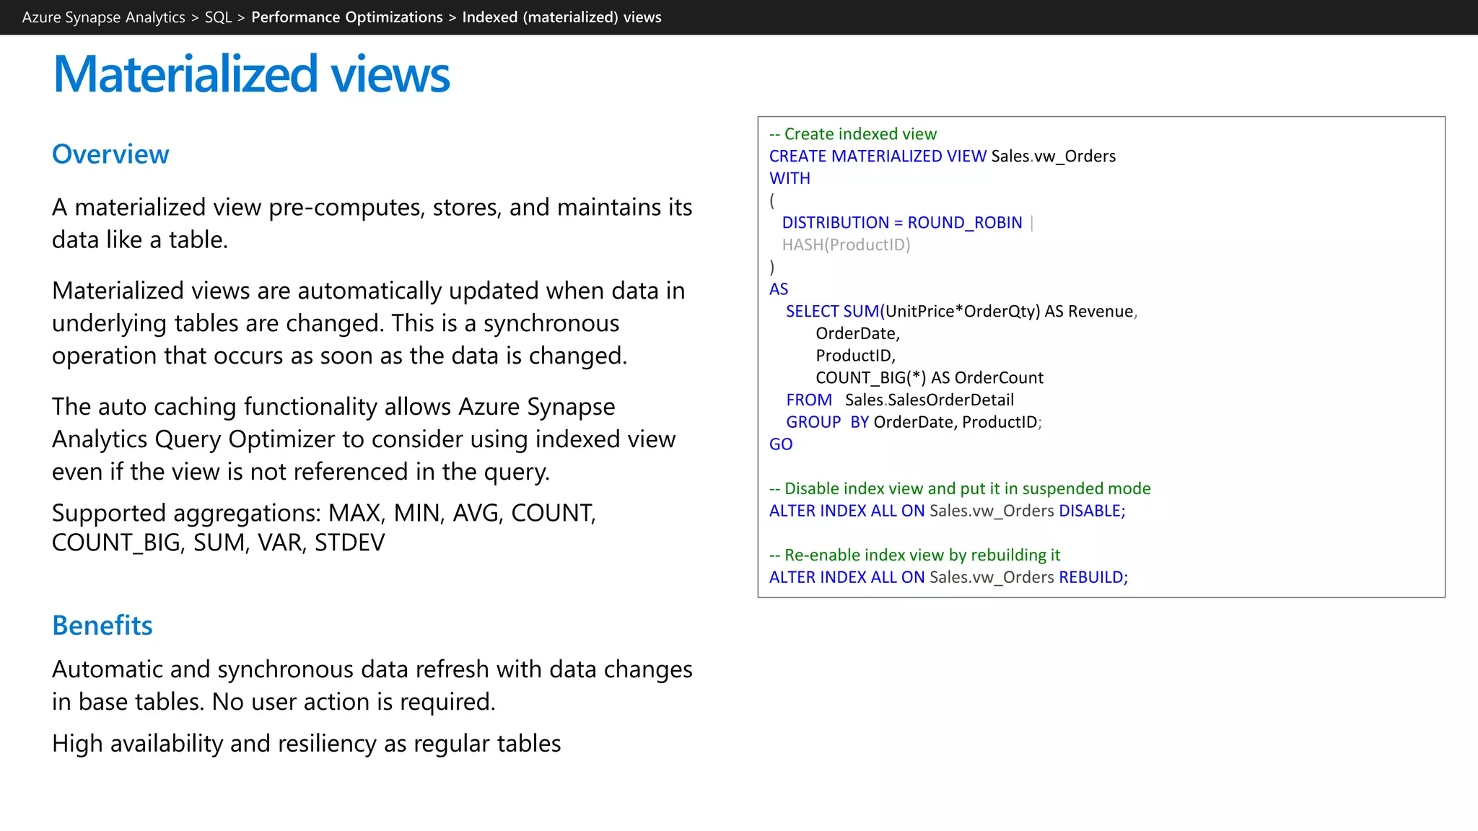
Task: Click 'COUNT_BIG(*) AS OrderCount' line
Action: (x=930, y=378)
